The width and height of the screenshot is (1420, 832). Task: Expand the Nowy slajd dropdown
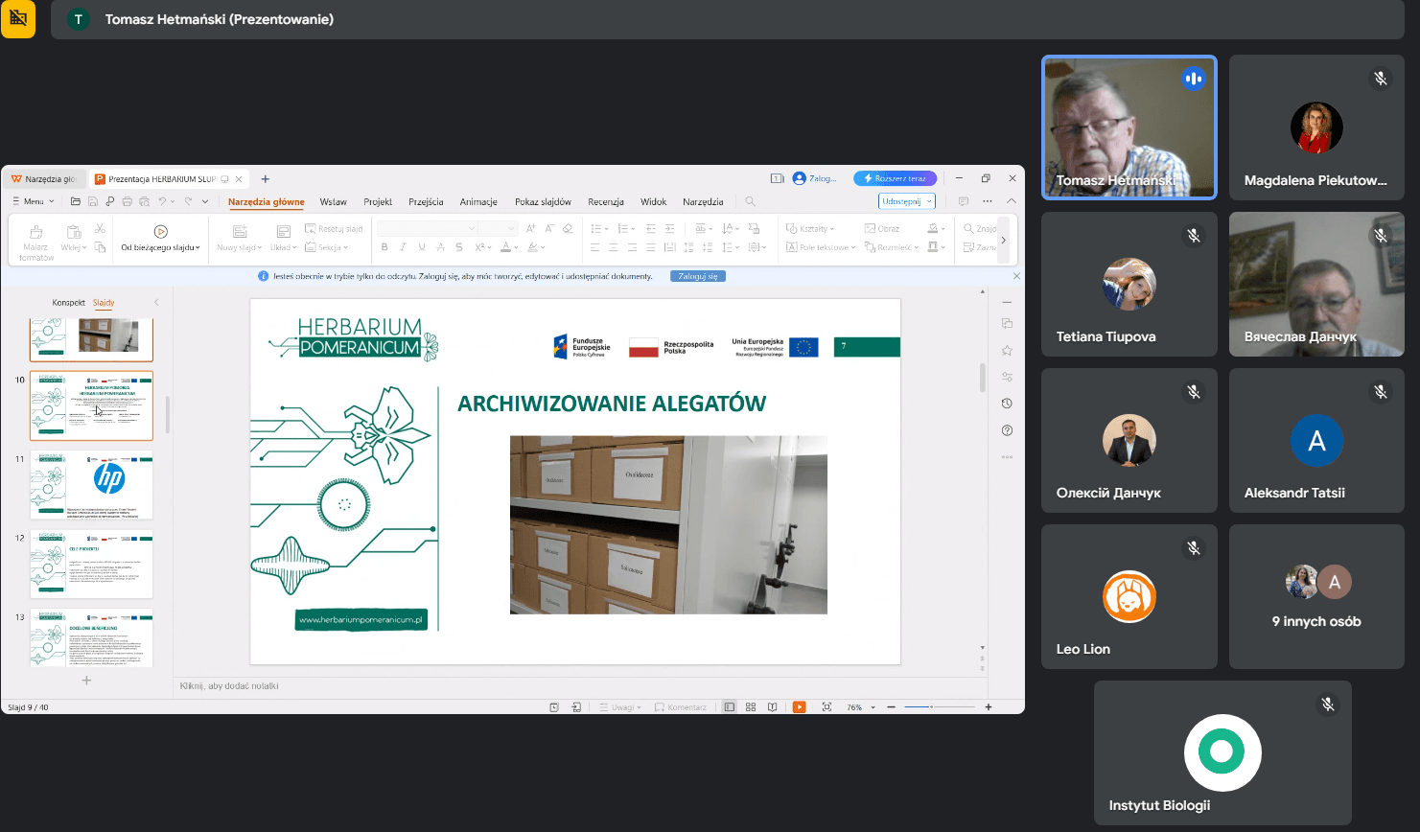[240, 247]
